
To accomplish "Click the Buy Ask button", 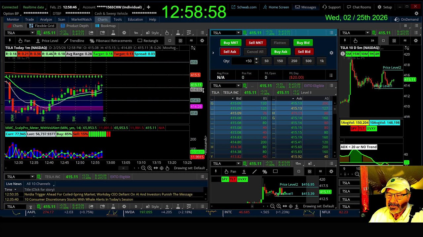I will [281, 52].
